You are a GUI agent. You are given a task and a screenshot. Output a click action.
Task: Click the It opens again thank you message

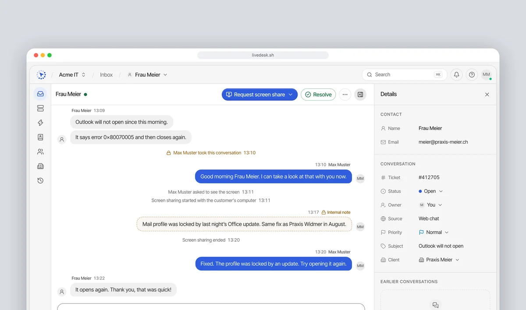pyautogui.click(x=124, y=290)
